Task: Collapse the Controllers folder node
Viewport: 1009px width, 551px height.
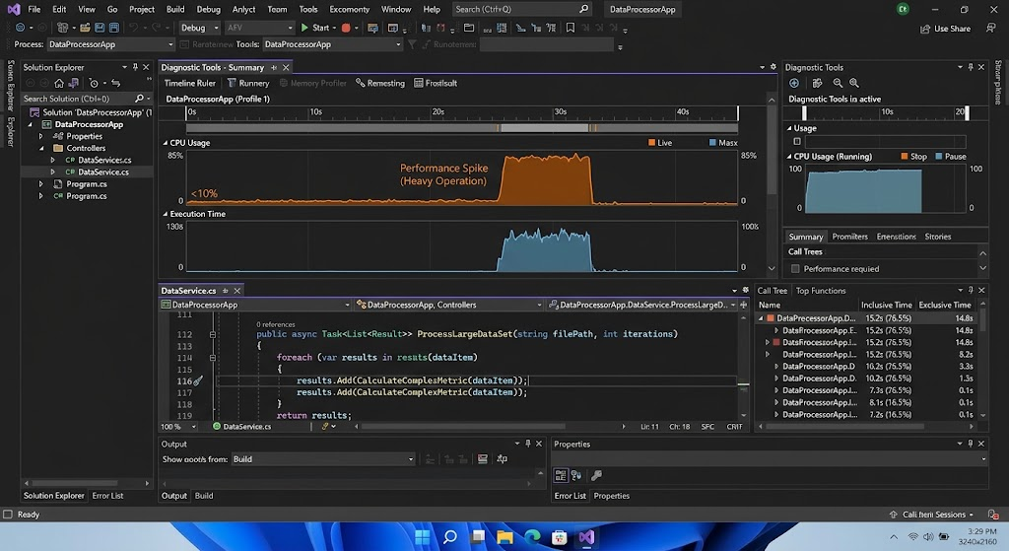Action: (x=41, y=148)
